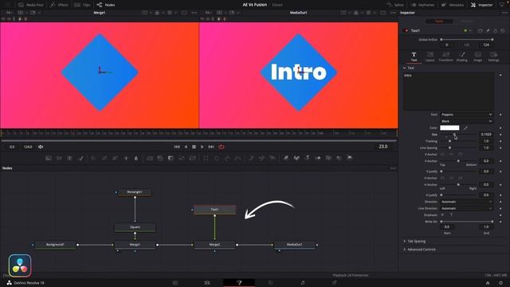Switch to the Fairlight page
This screenshot has height=287, width=510.
303,283
